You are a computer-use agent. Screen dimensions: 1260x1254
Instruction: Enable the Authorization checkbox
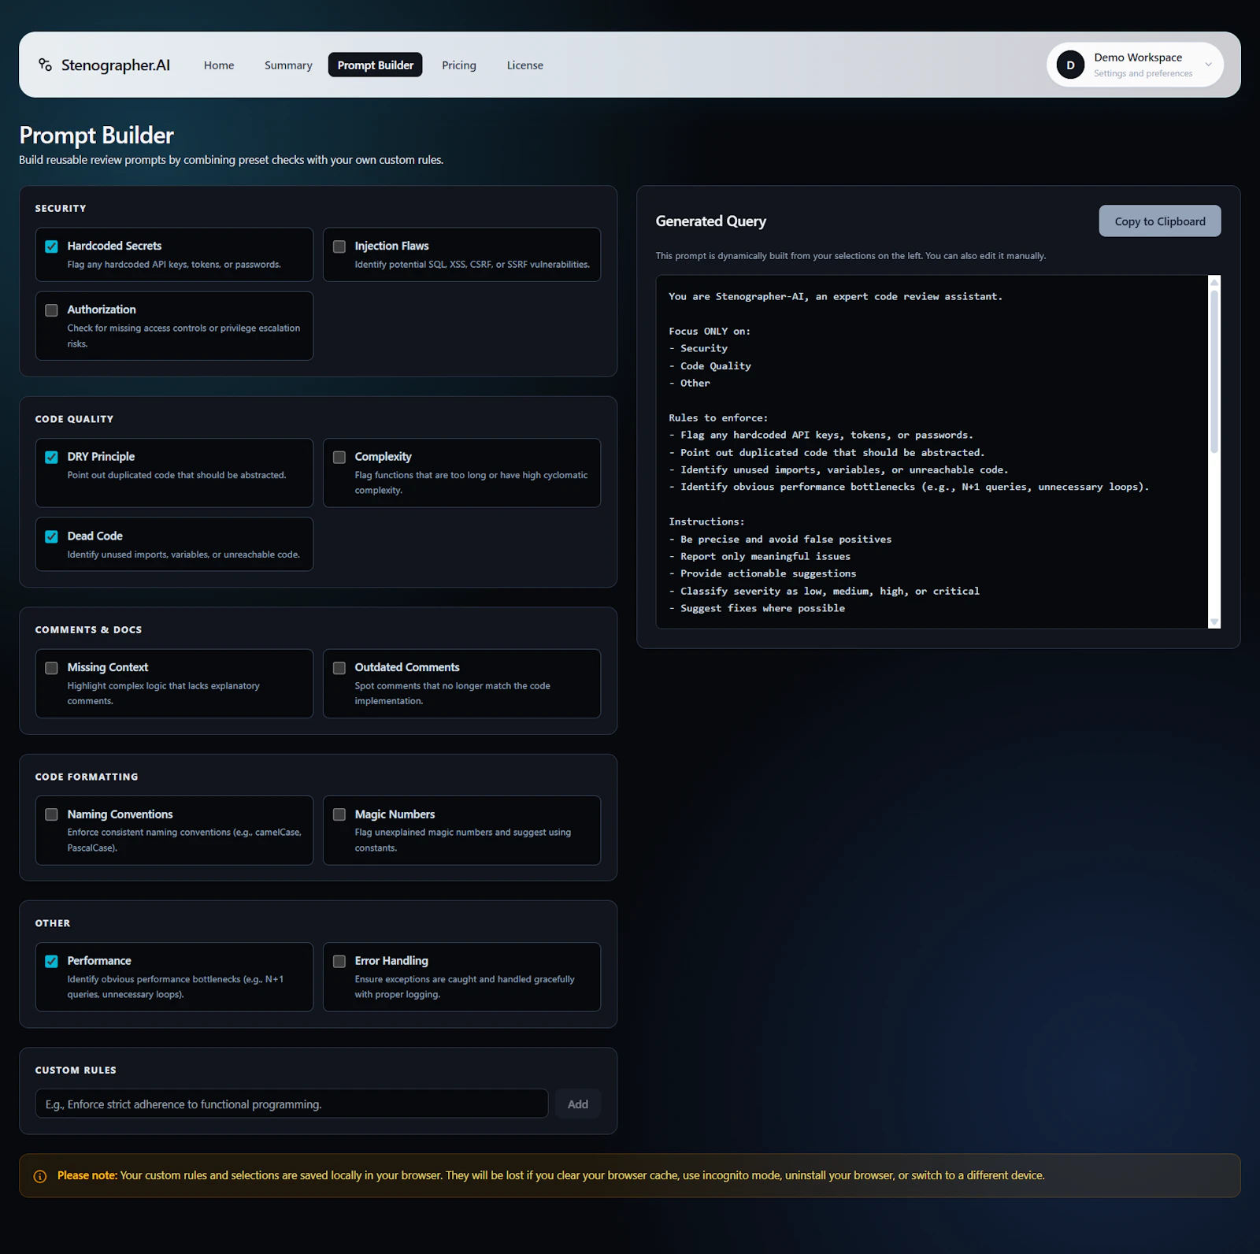coord(52,310)
